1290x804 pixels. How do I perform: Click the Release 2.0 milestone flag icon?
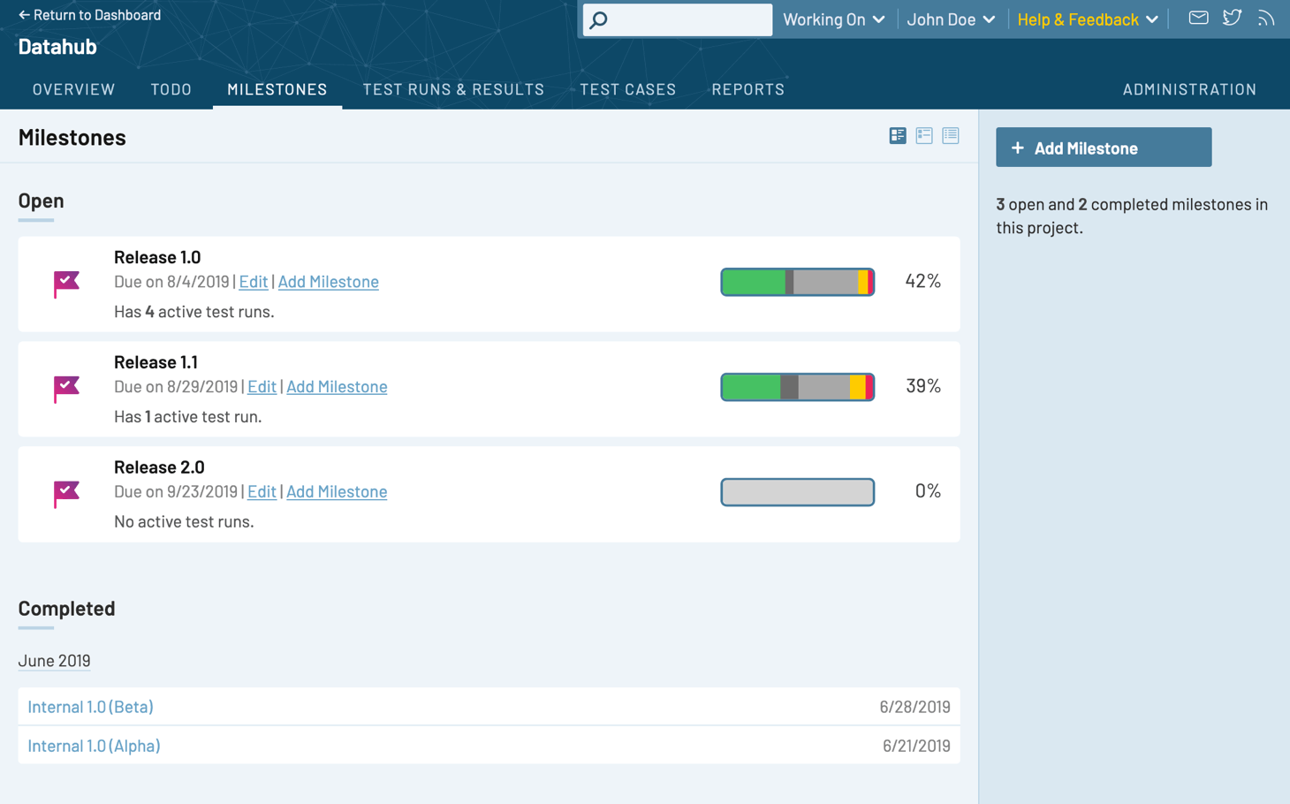tap(66, 493)
